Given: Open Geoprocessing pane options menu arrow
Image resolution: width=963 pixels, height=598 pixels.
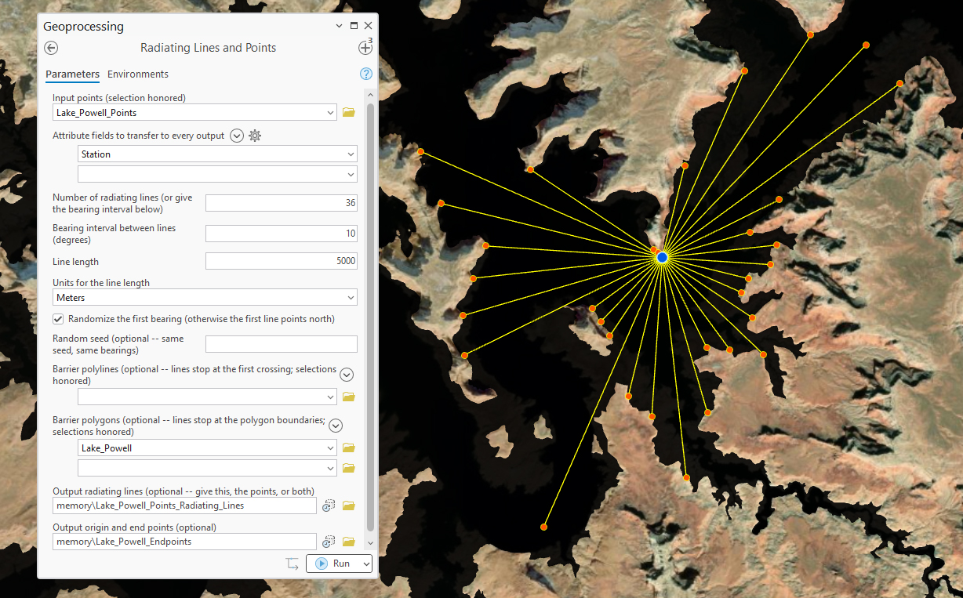Looking at the screenshot, I should click(x=339, y=26).
